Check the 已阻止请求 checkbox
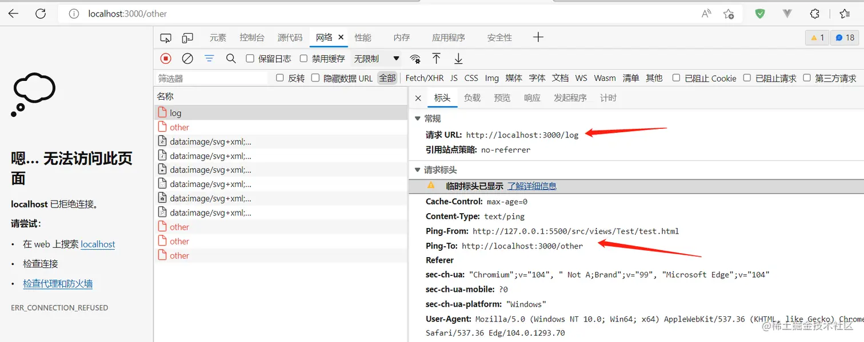 point(747,78)
